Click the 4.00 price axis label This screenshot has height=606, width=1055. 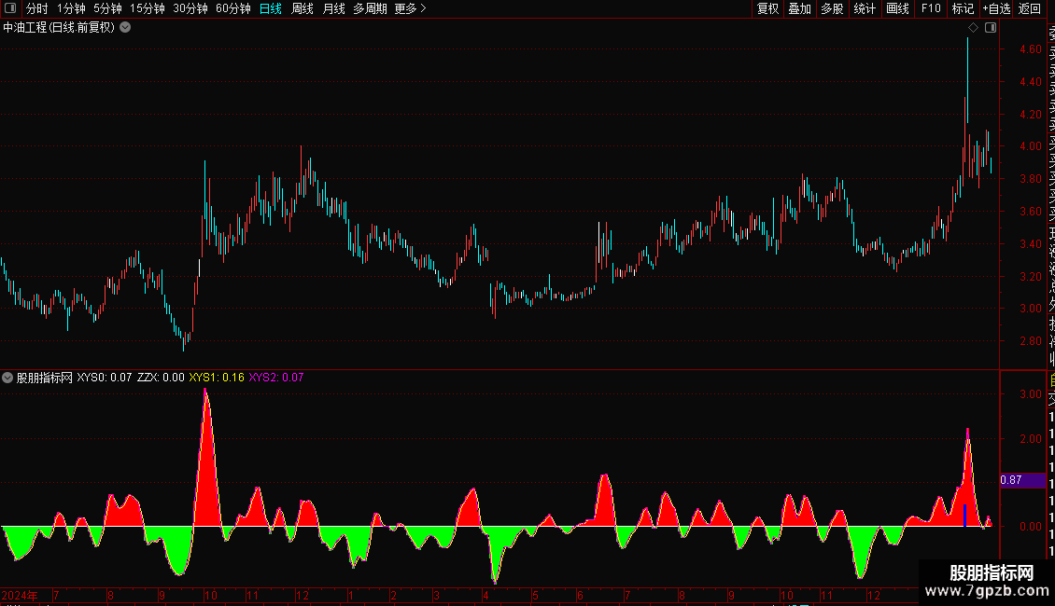pyautogui.click(x=1030, y=146)
